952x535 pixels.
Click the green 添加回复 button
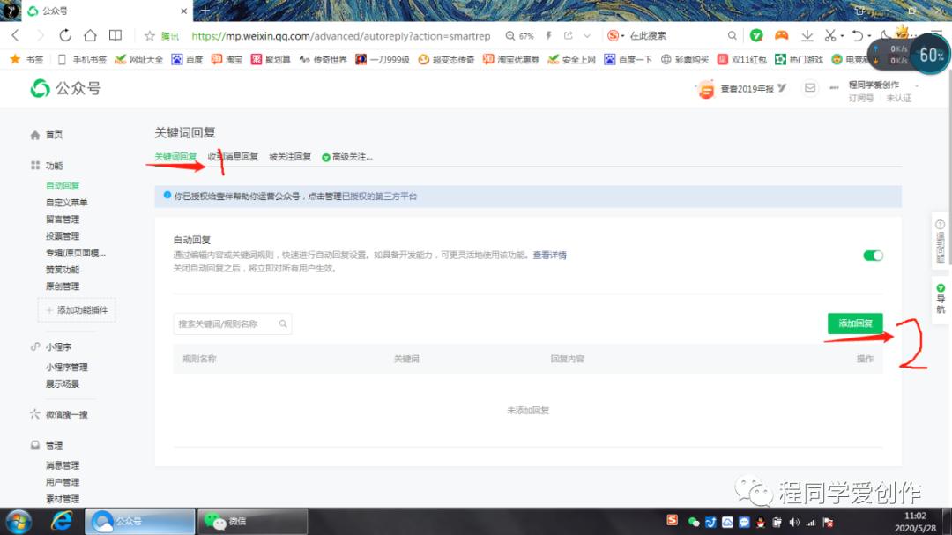[x=852, y=323]
